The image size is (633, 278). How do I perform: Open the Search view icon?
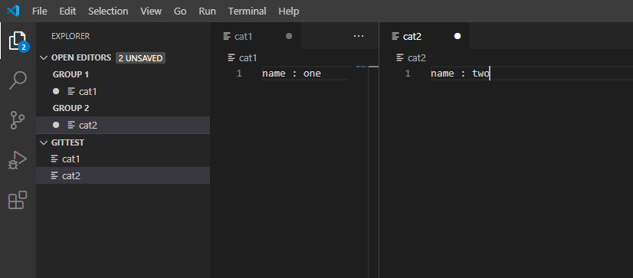(x=18, y=80)
